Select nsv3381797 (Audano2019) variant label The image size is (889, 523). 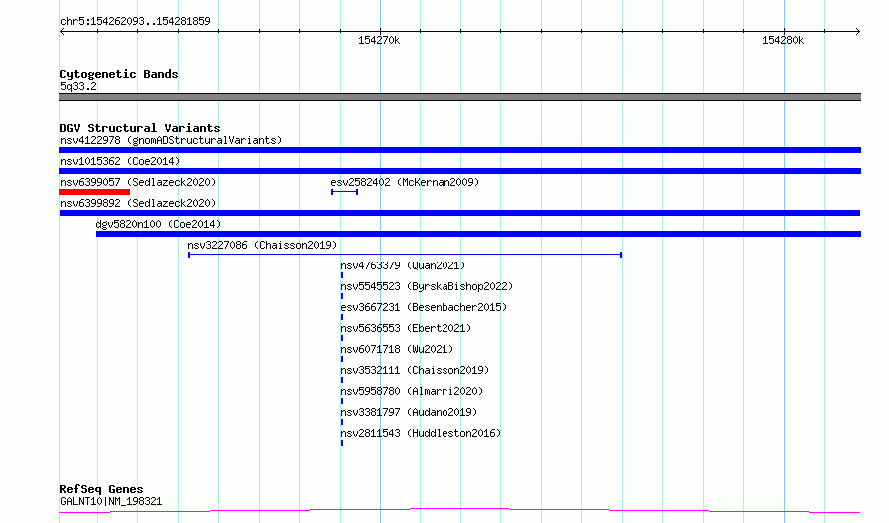pyautogui.click(x=409, y=412)
